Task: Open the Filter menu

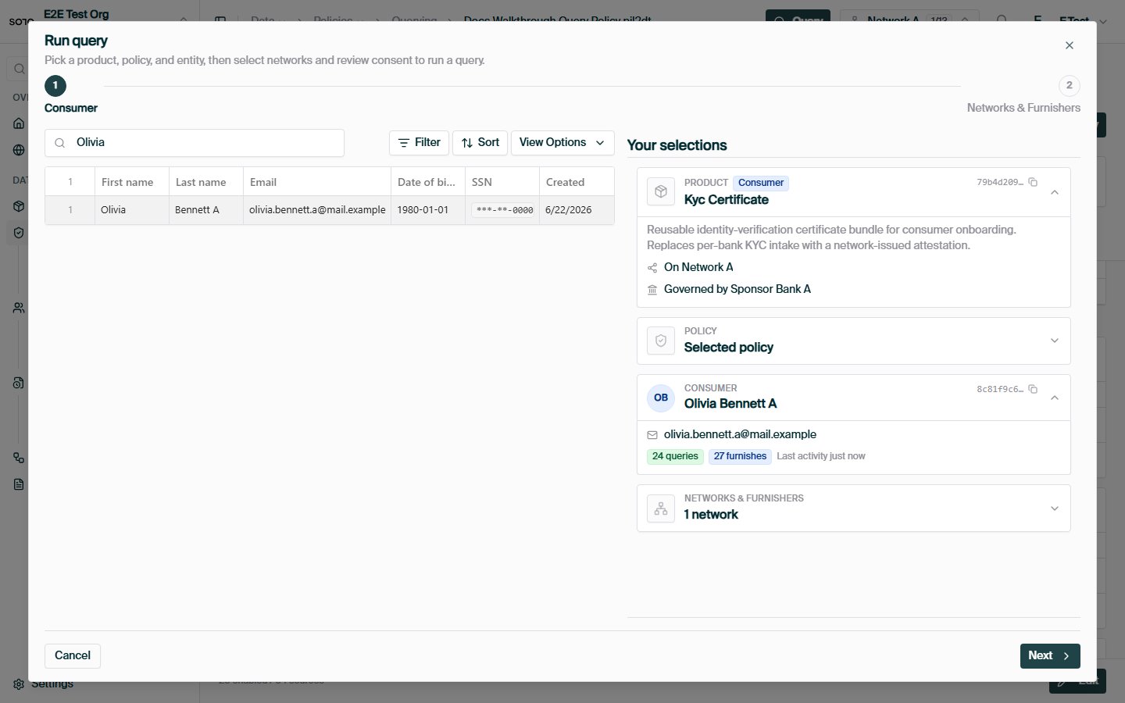Action: (419, 143)
